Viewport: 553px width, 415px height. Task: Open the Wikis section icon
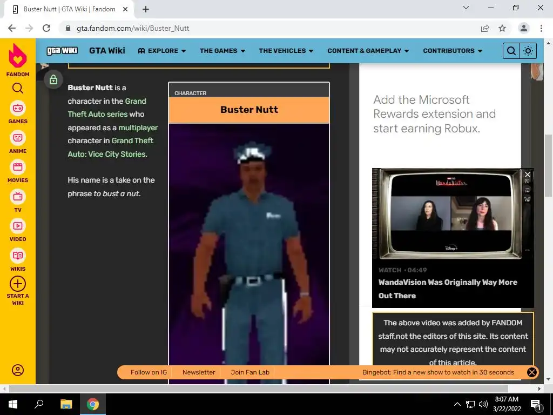18,256
